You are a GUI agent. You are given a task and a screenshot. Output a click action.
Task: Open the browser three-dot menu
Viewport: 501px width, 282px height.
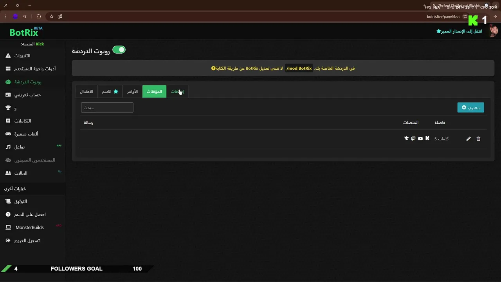pyautogui.click(x=5, y=16)
